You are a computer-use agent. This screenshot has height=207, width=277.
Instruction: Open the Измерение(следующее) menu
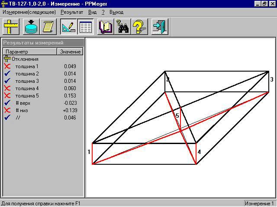29,12
